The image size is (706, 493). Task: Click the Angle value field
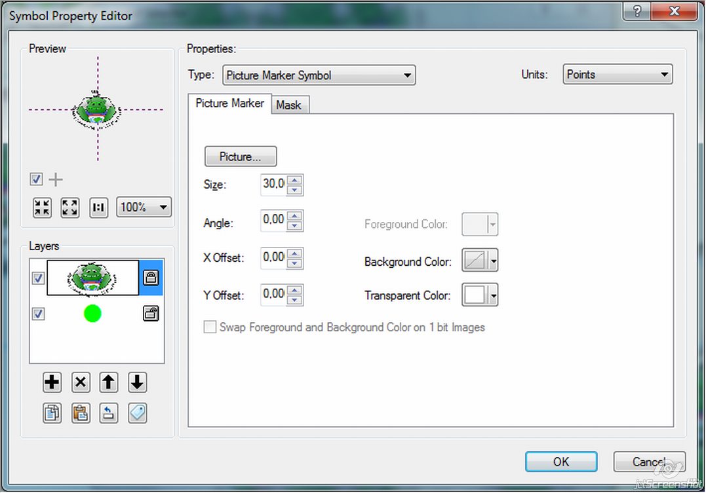(274, 220)
